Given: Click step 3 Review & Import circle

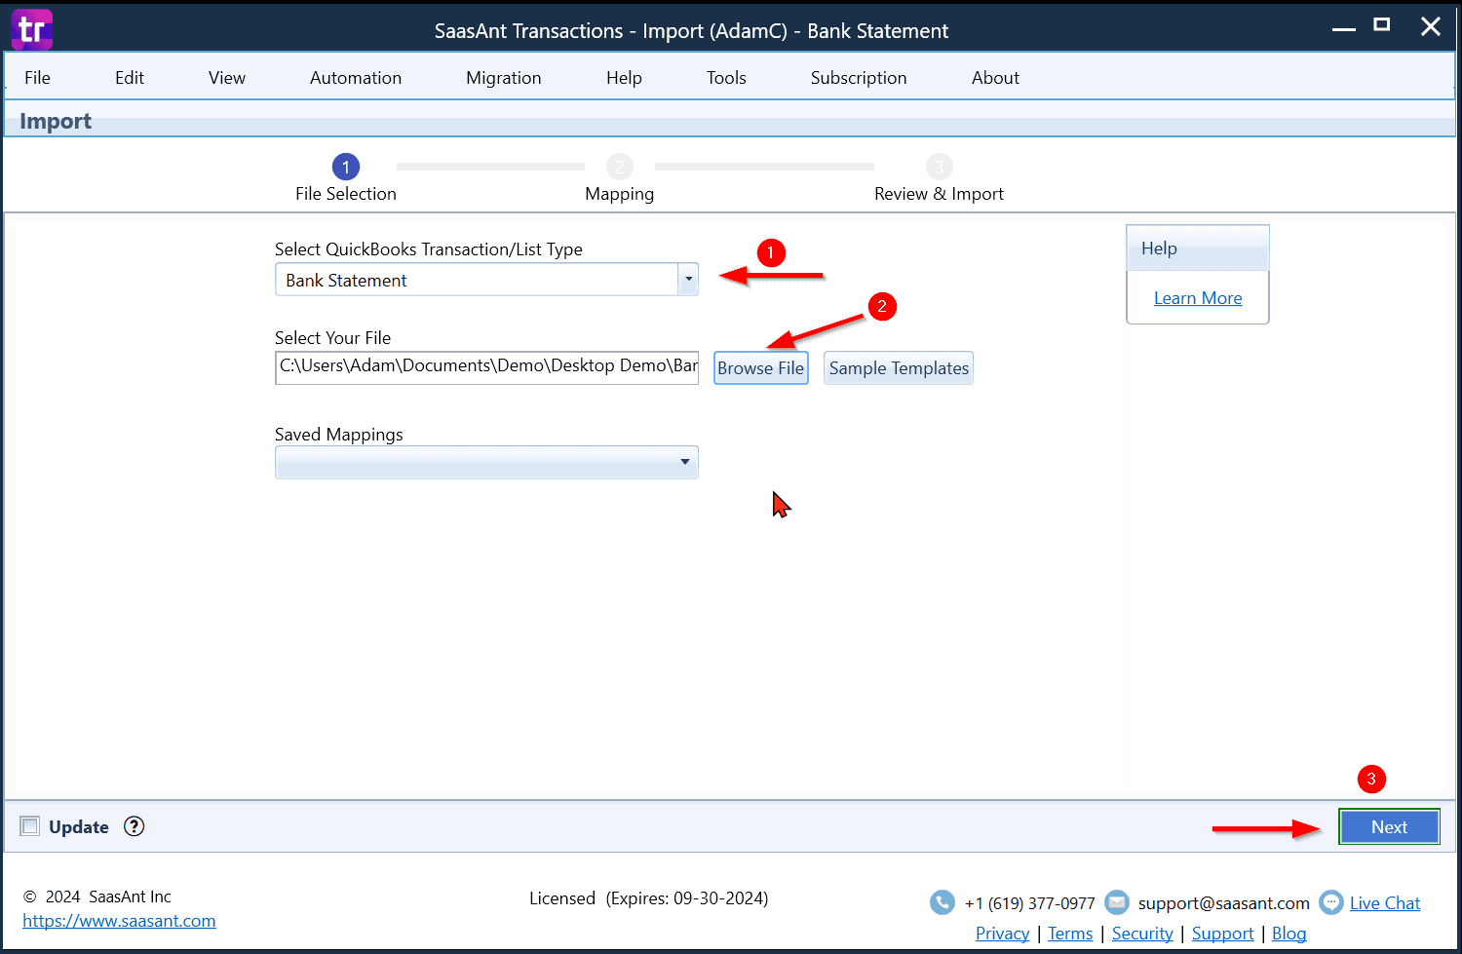Looking at the screenshot, I should [939, 167].
